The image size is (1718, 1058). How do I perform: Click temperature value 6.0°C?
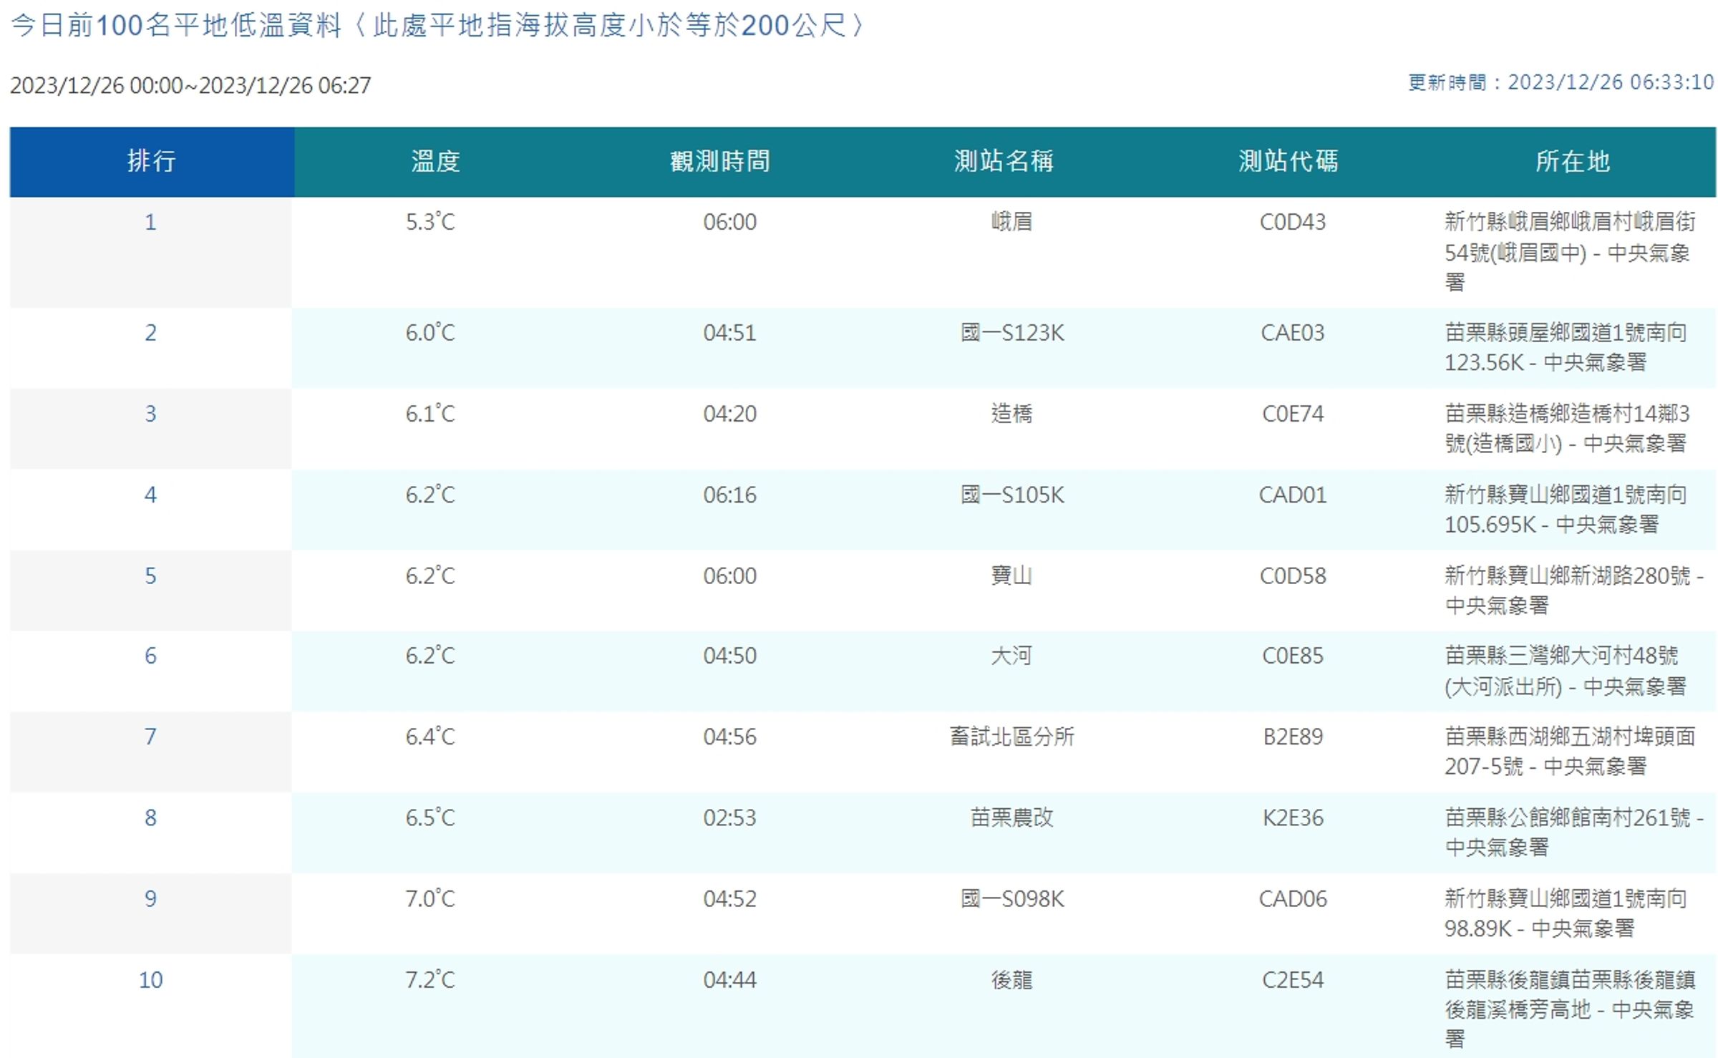pos(430,333)
